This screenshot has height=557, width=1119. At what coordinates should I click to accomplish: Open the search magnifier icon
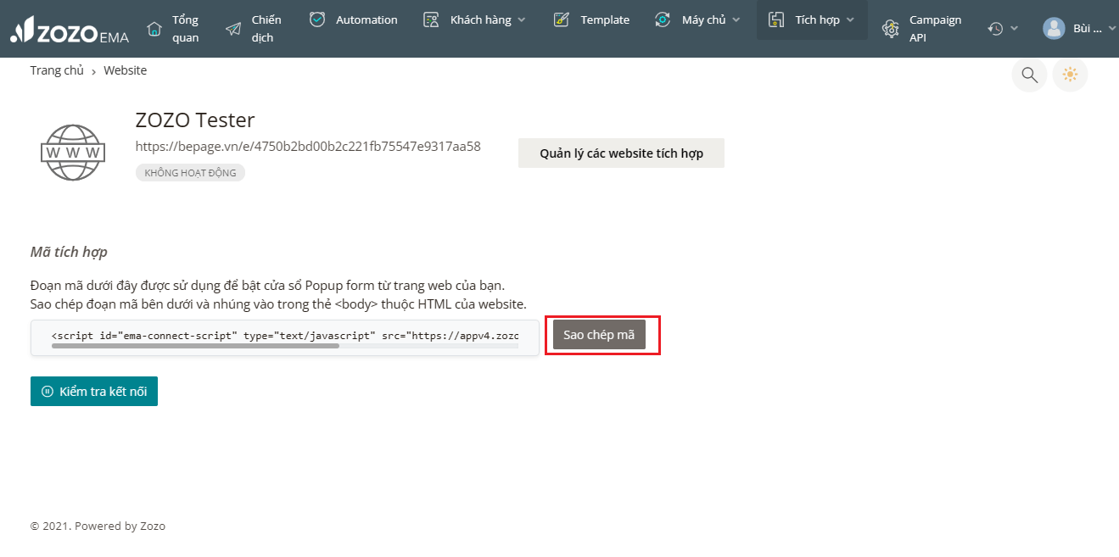[1029, 75]
